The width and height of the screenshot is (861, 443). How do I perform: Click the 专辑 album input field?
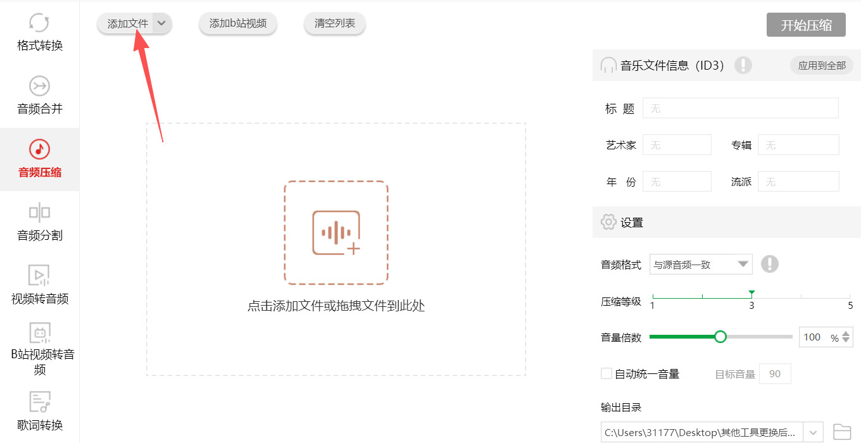[798, 145]
